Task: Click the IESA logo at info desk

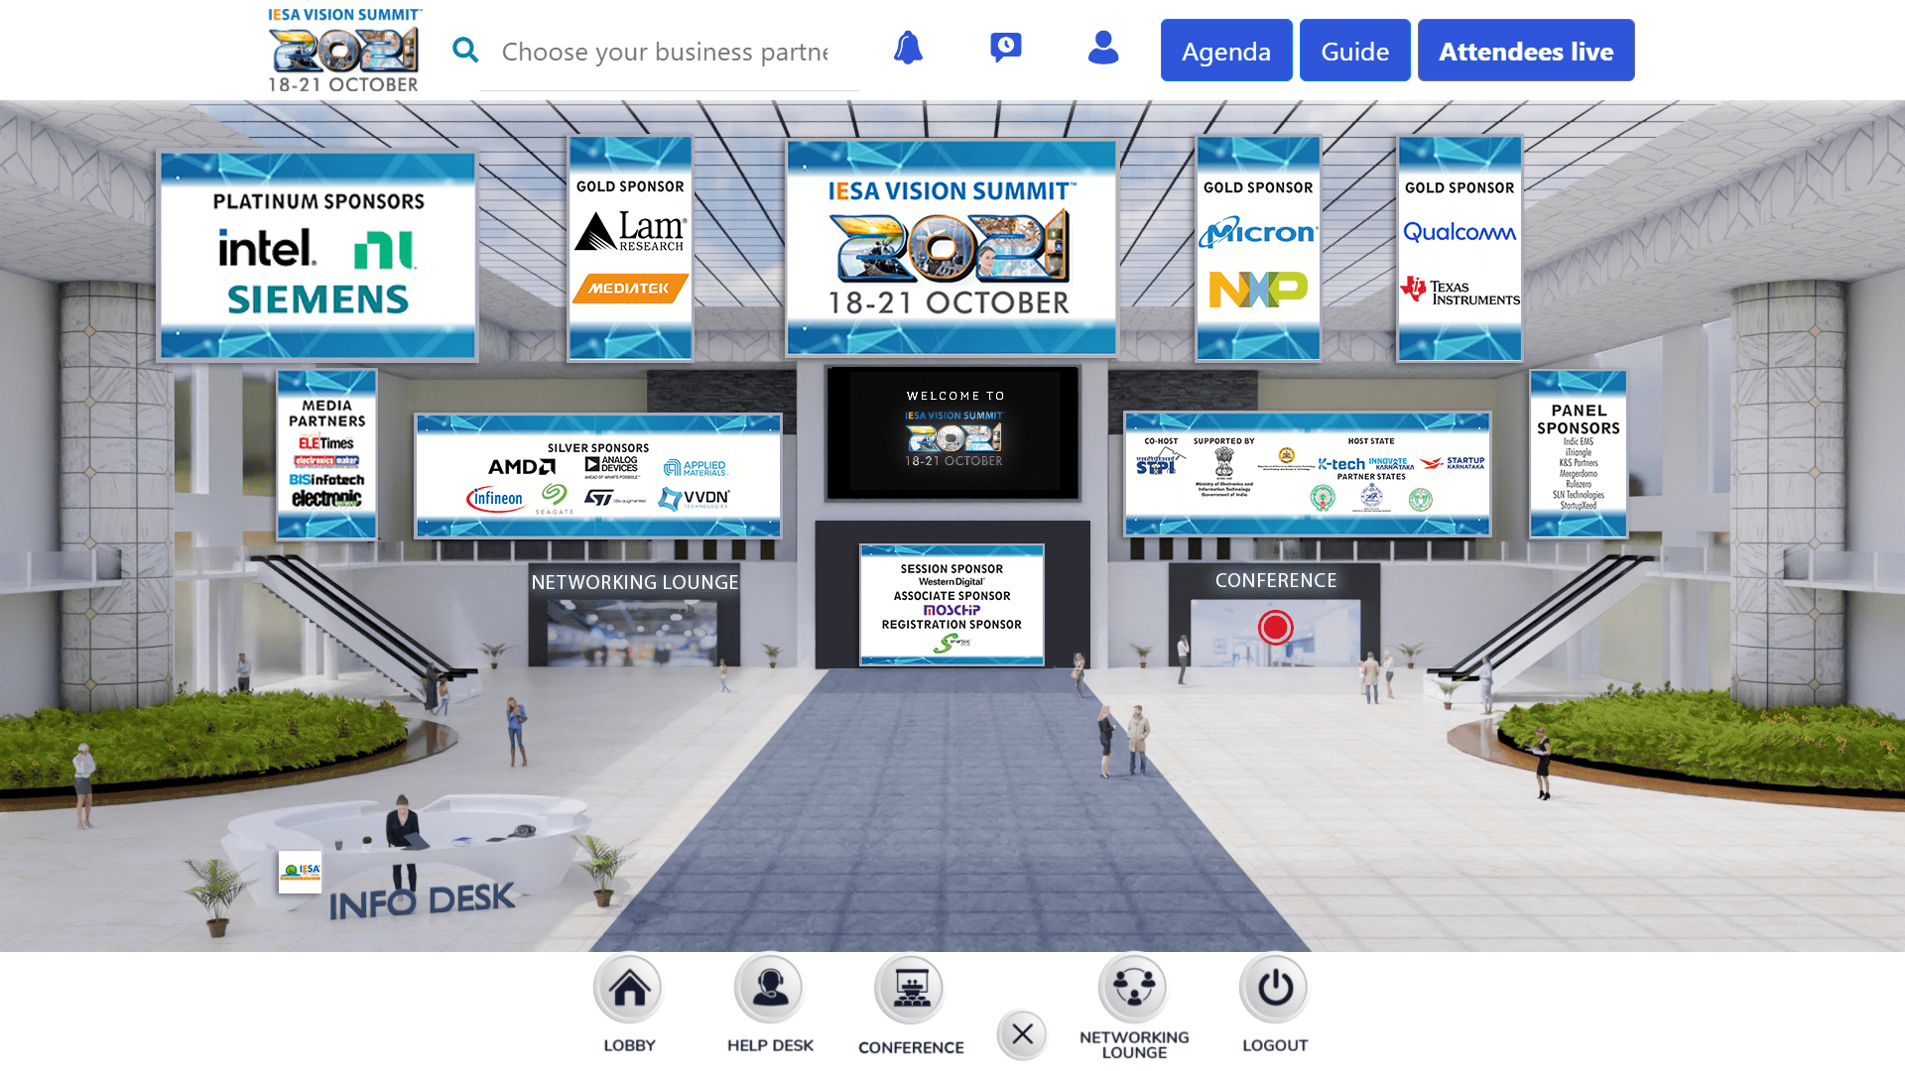Action: [300, 872]
